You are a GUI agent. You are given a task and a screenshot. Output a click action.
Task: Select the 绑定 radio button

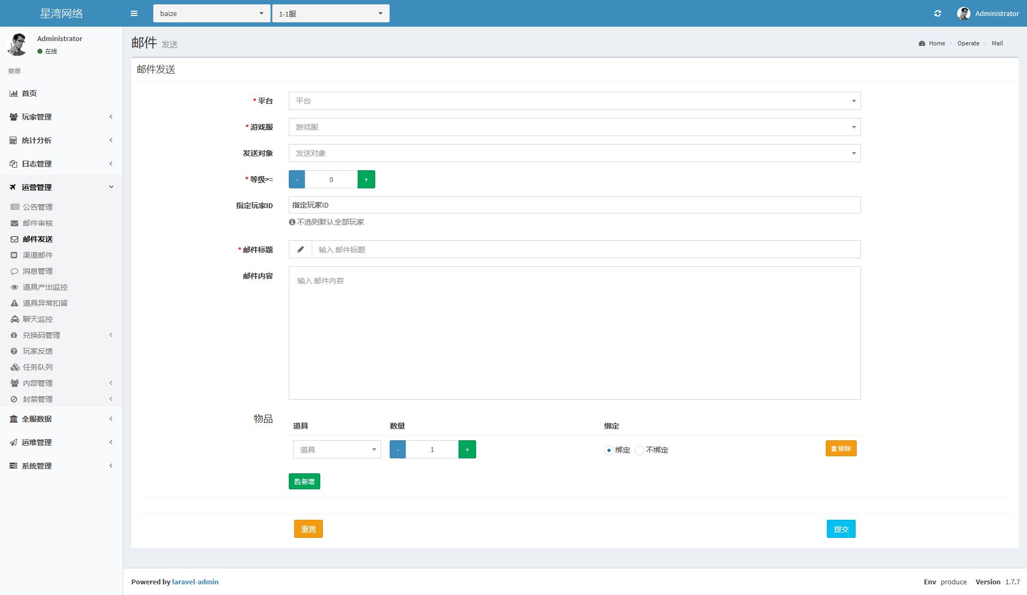609,450
